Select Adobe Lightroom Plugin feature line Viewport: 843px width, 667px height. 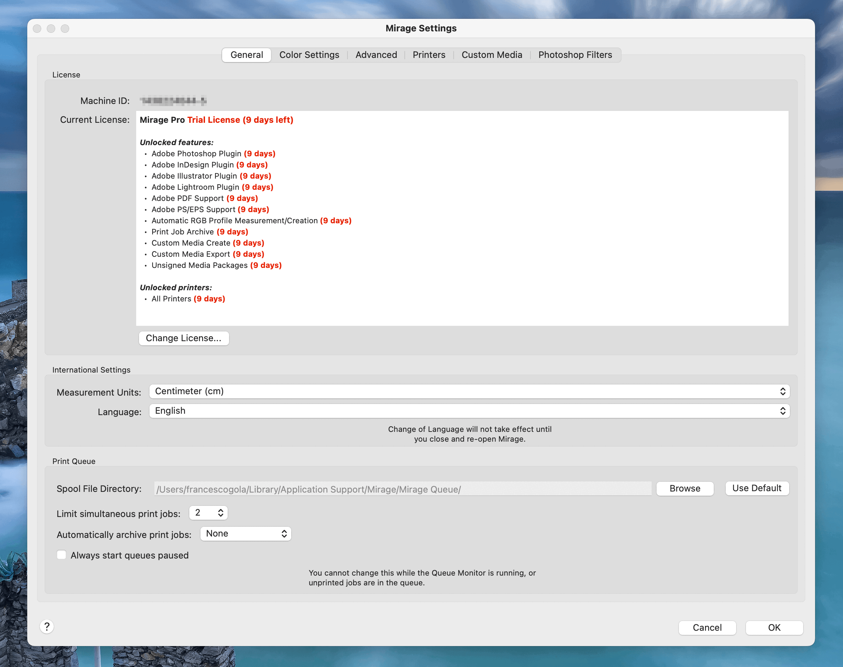[x=212, y=187]
